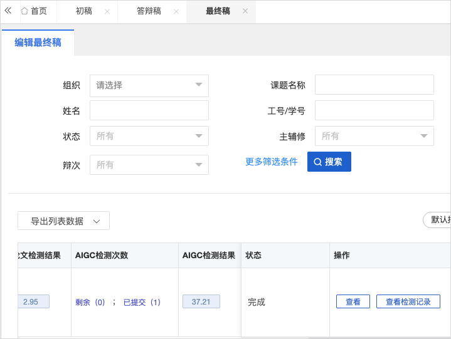The width and height of the screenshot is (451, 339).
Task: Click the 查看 button
Action: click(x=353, y=301)
